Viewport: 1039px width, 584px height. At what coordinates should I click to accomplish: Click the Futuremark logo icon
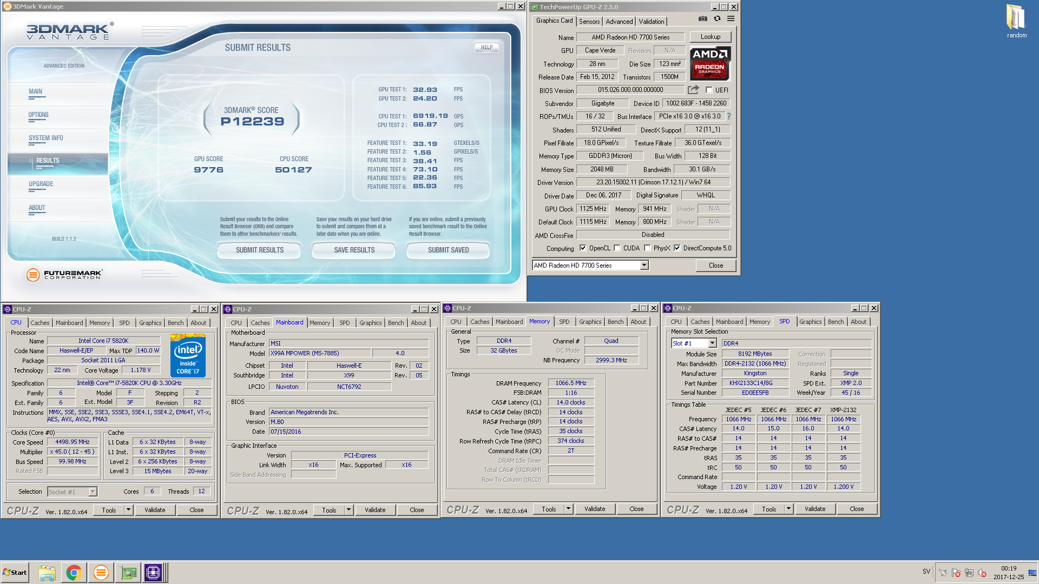tap(33, 275)
